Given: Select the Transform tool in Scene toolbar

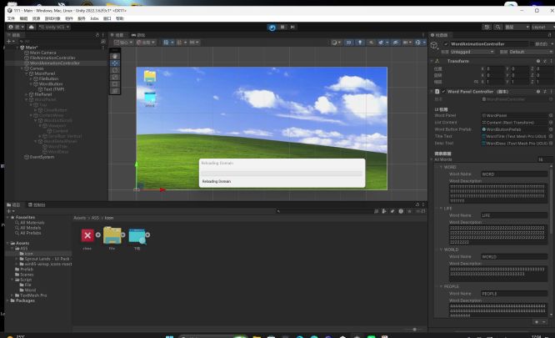Looking at the screenshot, I should click(115, 91).
